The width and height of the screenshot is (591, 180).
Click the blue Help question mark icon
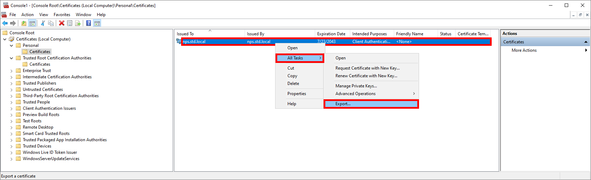(x=89, y=23)
